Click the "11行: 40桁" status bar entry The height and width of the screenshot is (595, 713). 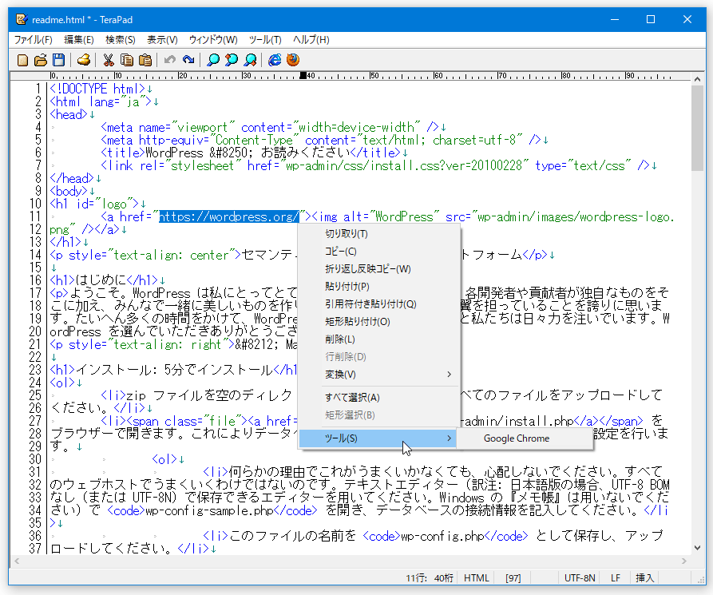[x=430, y=578]
